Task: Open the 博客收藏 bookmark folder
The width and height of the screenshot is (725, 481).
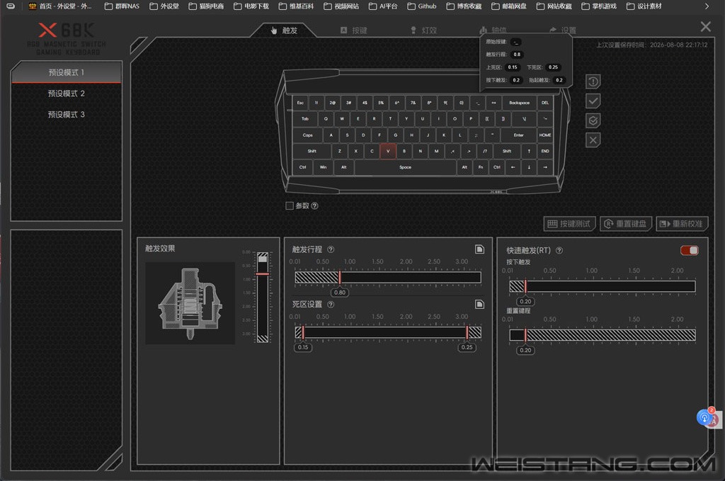Action: point(464,6)
